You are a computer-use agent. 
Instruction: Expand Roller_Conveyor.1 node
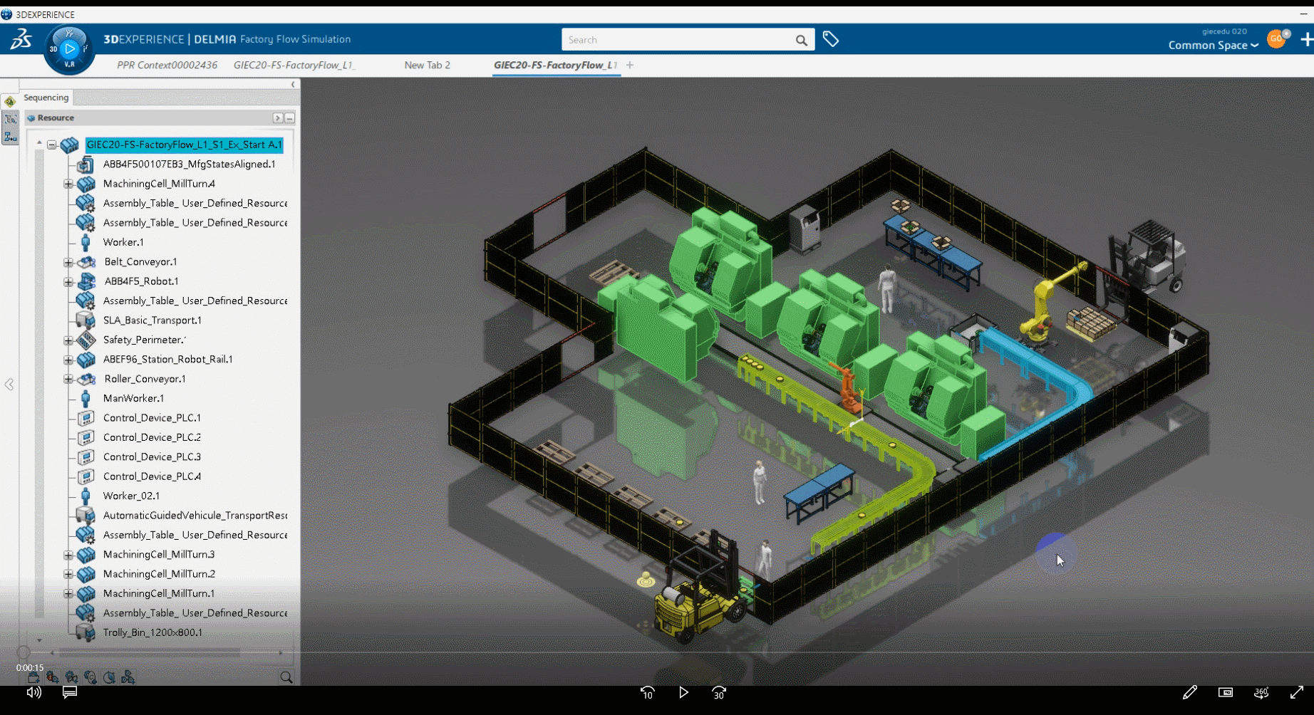pyautogui.click(x=68, y=379)
